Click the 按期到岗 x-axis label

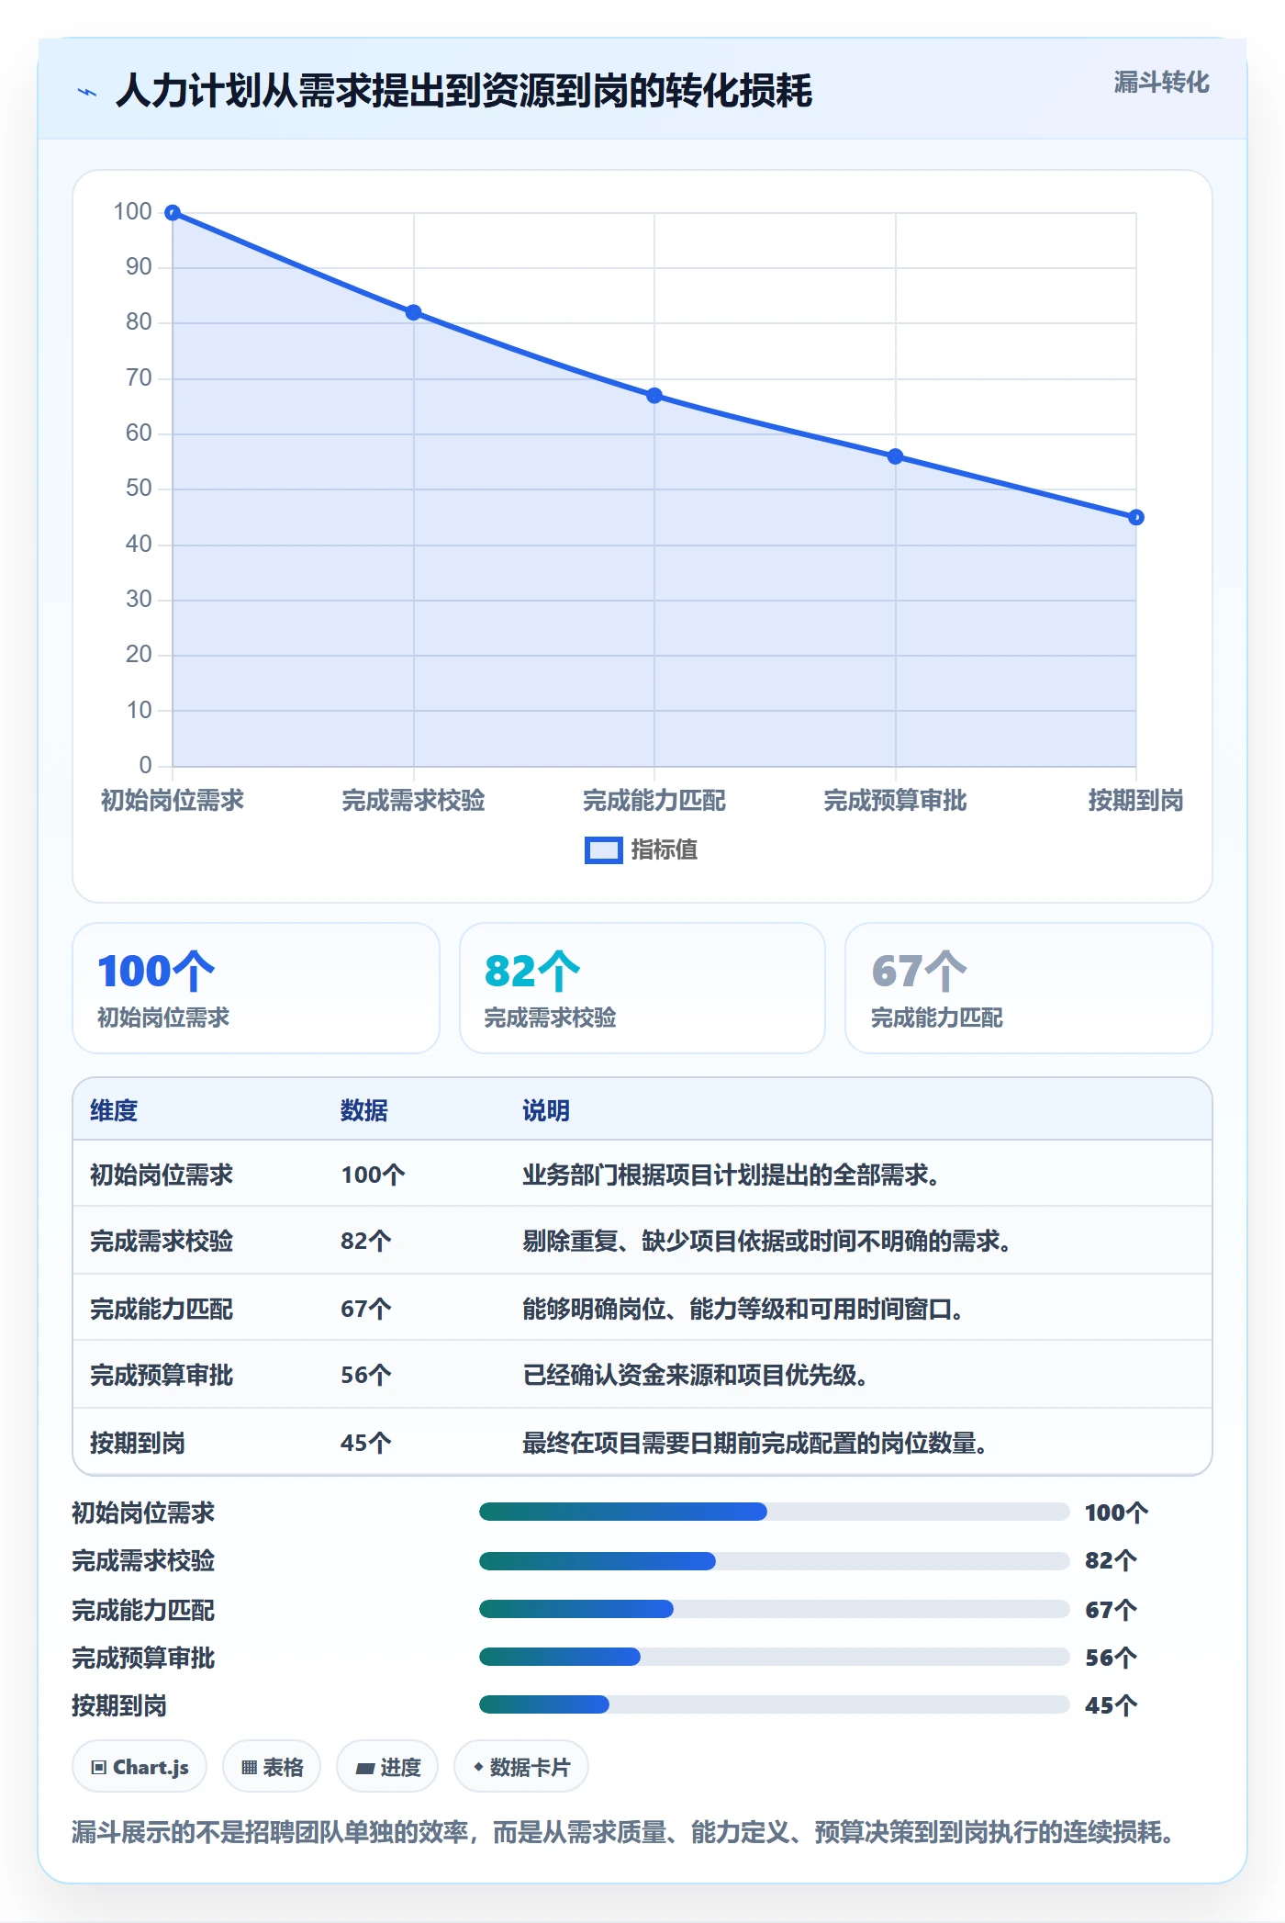[x=1136, y=801]
